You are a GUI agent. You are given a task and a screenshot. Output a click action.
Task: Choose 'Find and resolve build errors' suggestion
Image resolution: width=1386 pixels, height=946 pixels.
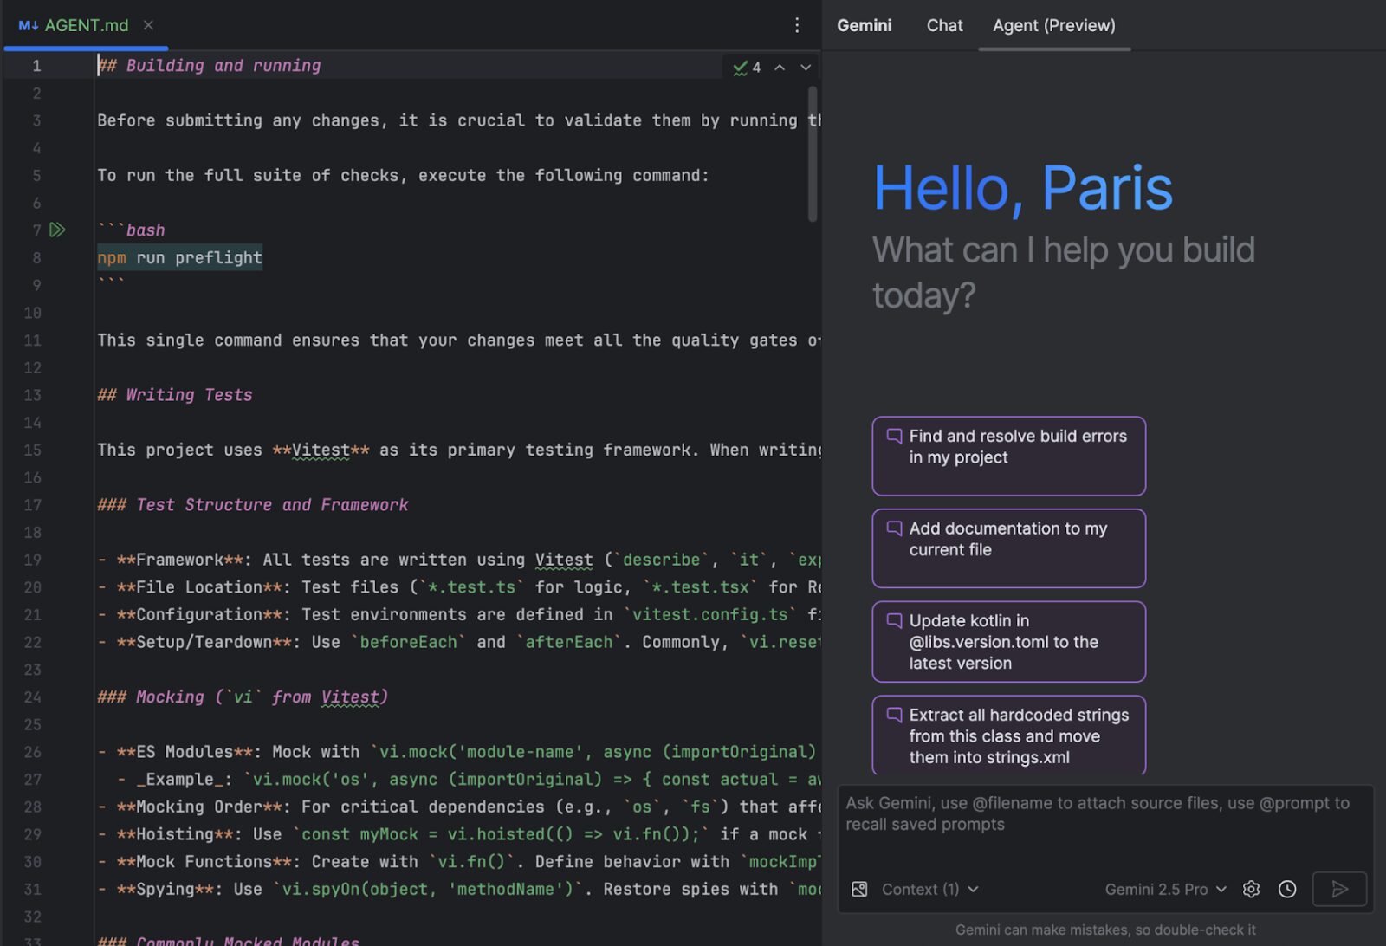tap(1008, 456)
